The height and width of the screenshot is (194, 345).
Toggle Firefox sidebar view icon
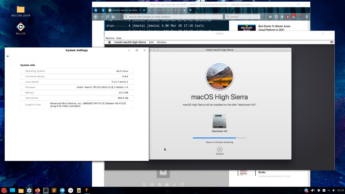click(x=276, y=17)
